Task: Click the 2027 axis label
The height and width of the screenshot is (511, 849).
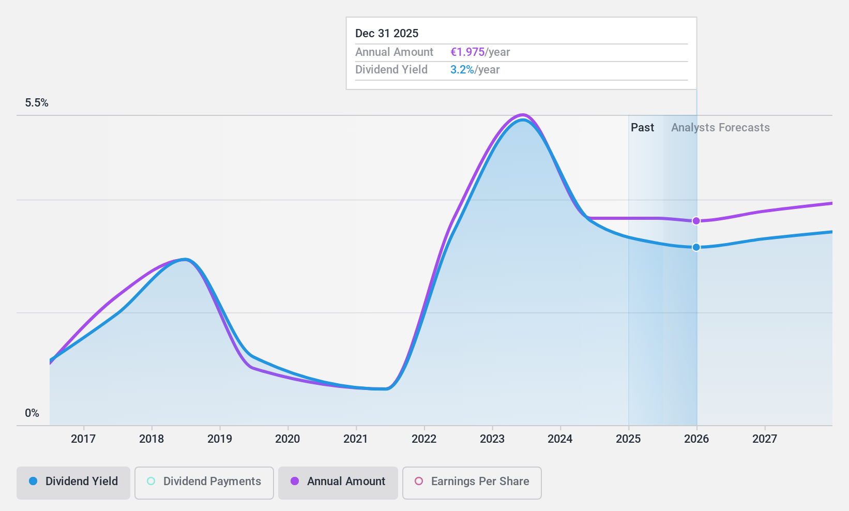Action: point(765,439)
